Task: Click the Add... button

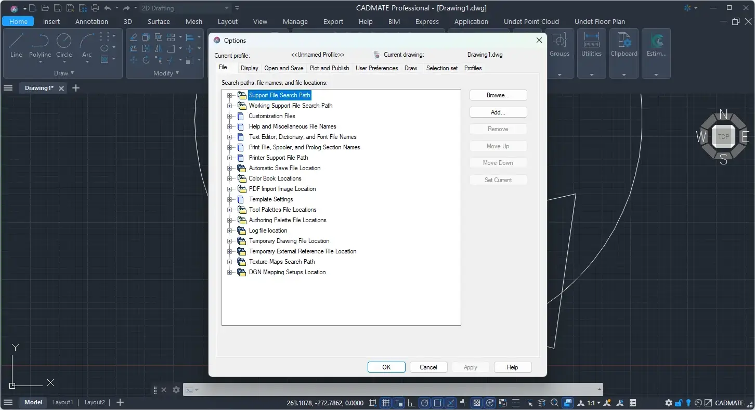Action: pyautogui.click(x=498, y=112)
